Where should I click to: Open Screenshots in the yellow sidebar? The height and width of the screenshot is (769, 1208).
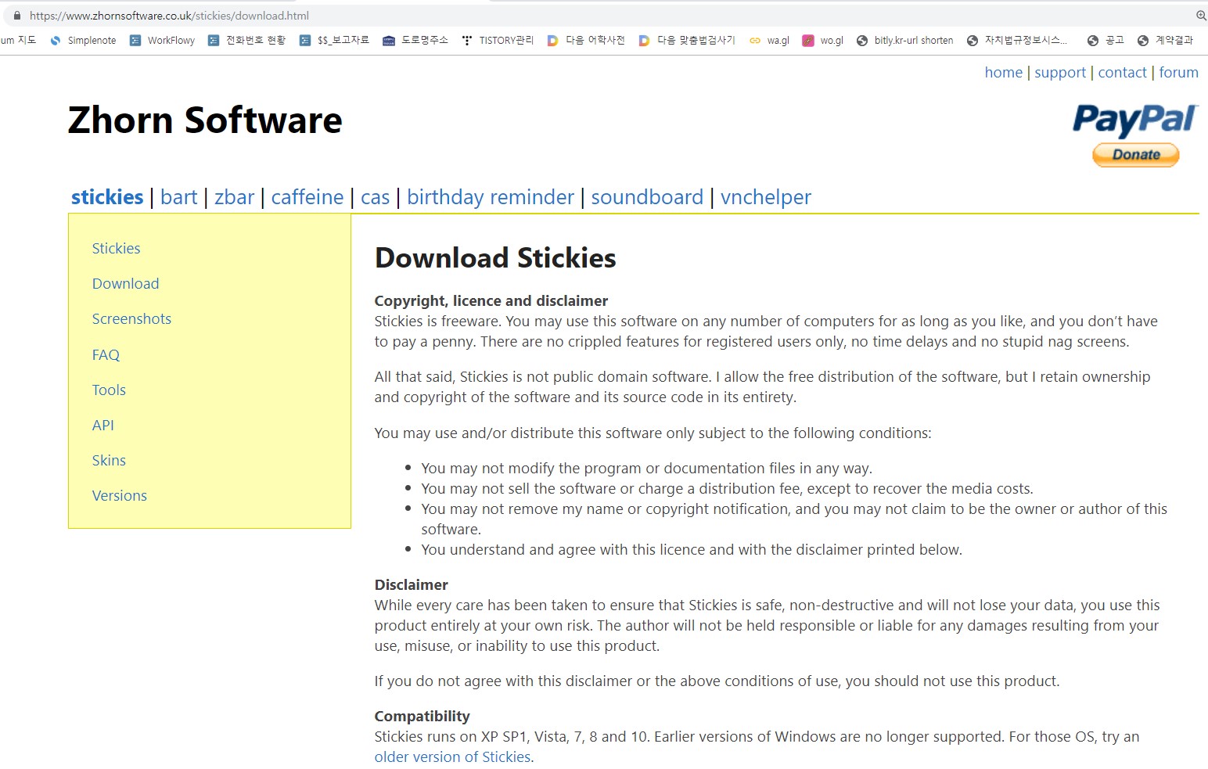[131, 319]
